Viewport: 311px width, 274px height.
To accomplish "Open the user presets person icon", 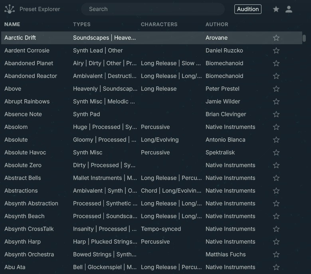I will coord(289,9).
